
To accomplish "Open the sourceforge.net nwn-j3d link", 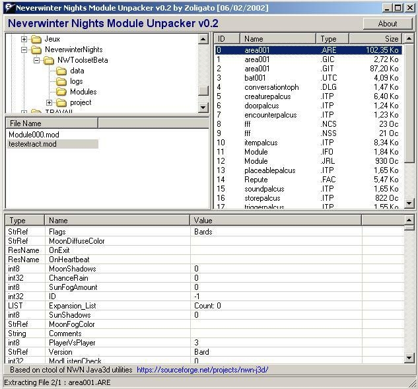I will [x=202, y=370].
